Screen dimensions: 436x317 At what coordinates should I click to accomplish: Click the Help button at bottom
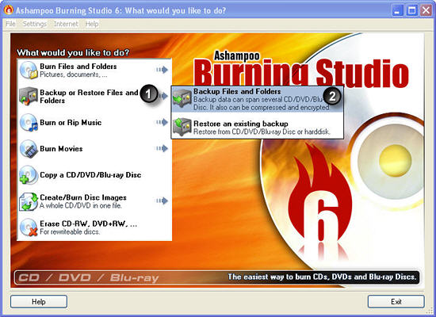[x=39, y=302]
